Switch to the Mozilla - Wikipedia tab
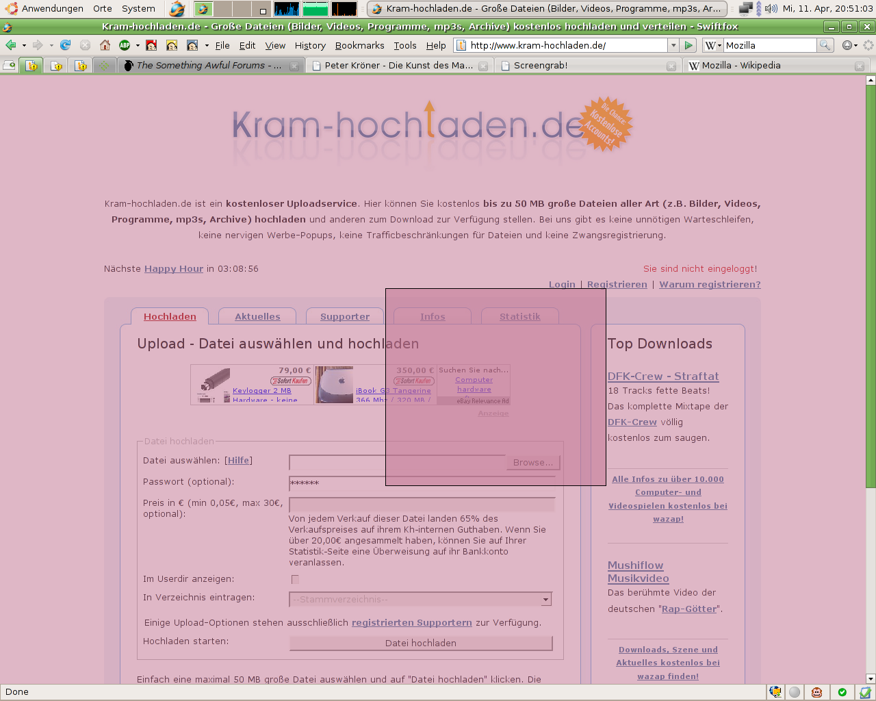 [775, 66]
